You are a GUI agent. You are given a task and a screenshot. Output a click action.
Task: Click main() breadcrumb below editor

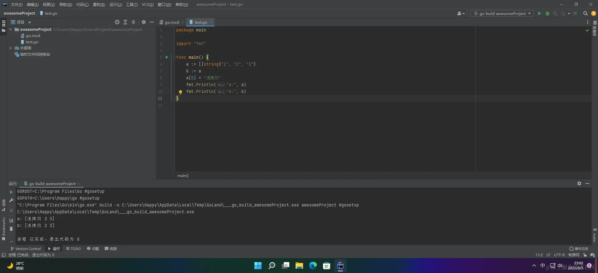tap(183, 176)
